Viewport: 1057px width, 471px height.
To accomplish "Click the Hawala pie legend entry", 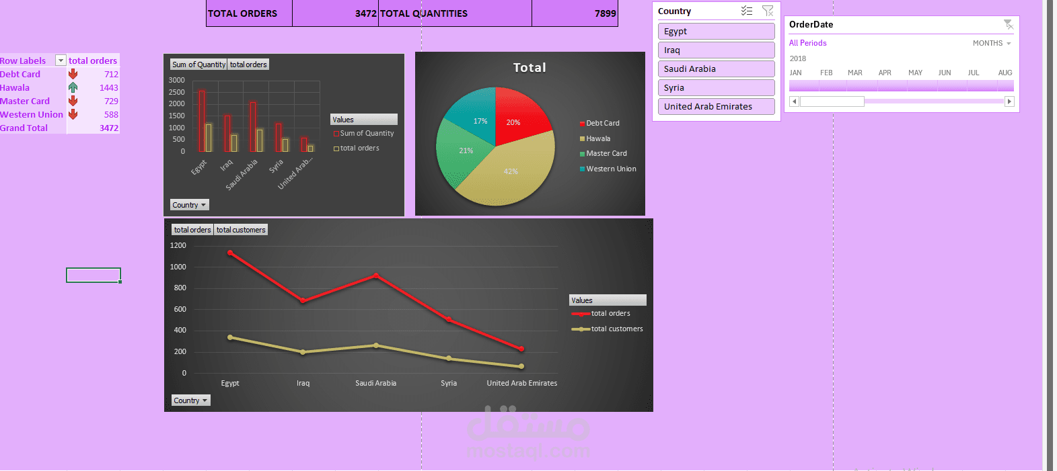I will tap(595, 139).
